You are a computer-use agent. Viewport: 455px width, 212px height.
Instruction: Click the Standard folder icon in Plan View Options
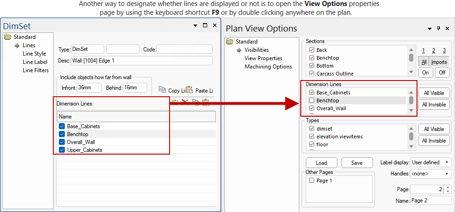pyautogui.click(x=230, y=42)
